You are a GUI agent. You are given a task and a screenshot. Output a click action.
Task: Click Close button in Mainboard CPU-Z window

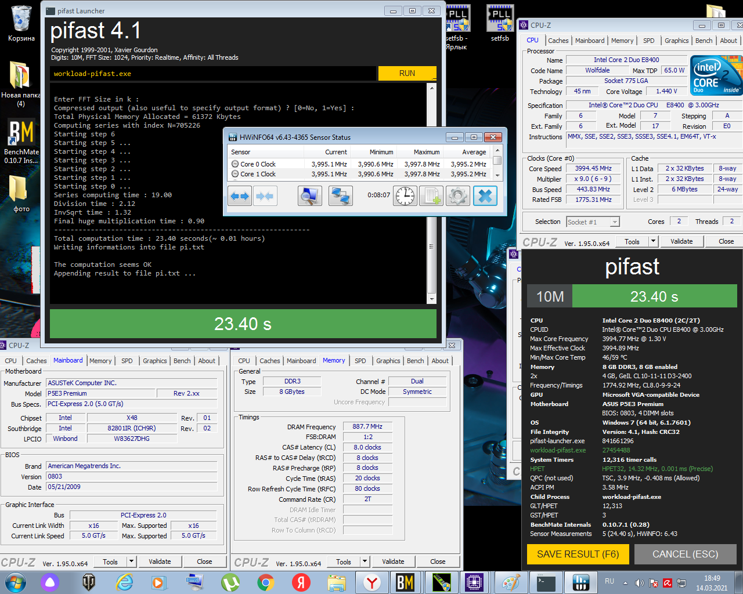coord(204,562)
